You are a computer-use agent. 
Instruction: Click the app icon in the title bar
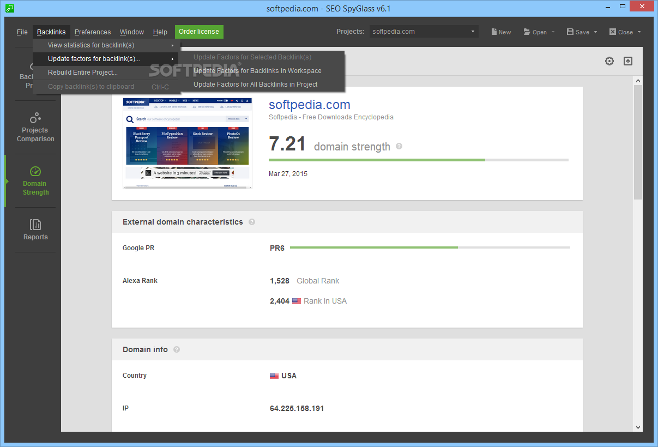tap(9, 8)
